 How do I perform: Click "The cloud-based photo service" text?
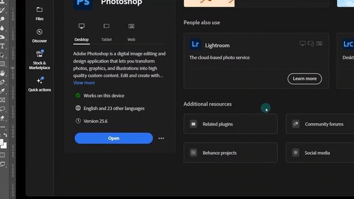pos(220,57)
